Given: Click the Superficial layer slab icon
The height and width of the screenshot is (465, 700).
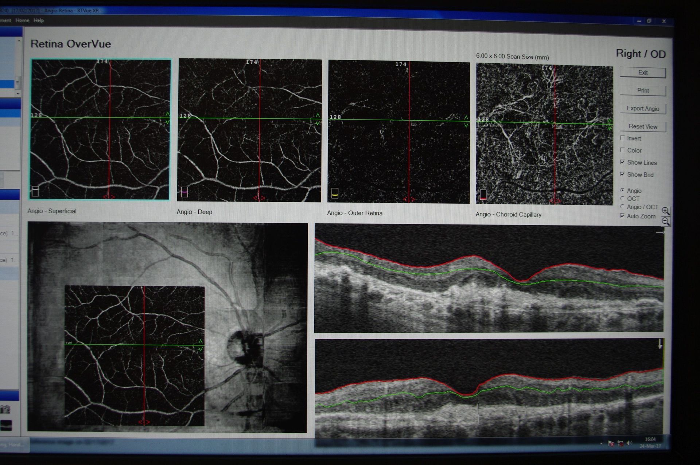Looking at the screenshot, I should (35, 191).
